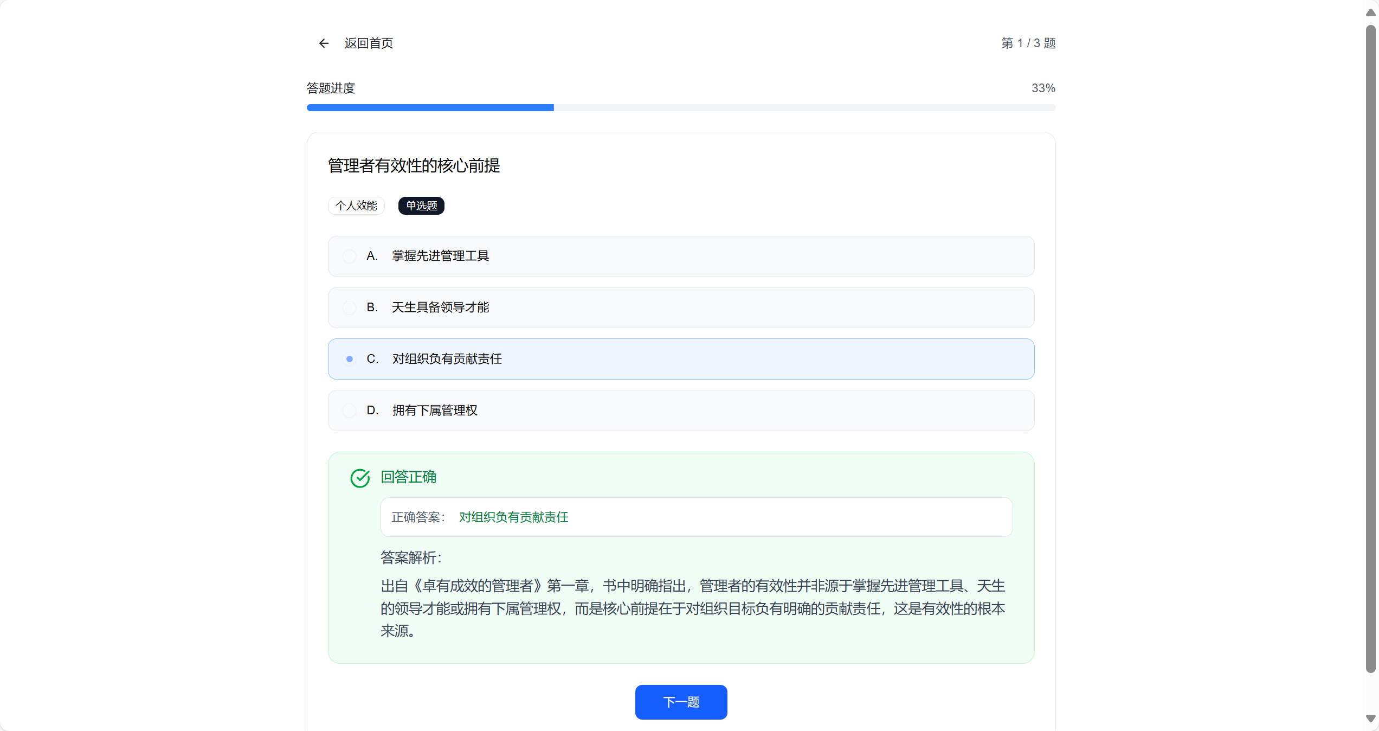Click the 下一题 button
Screen dimensions: 1379x731
(681, 702)
